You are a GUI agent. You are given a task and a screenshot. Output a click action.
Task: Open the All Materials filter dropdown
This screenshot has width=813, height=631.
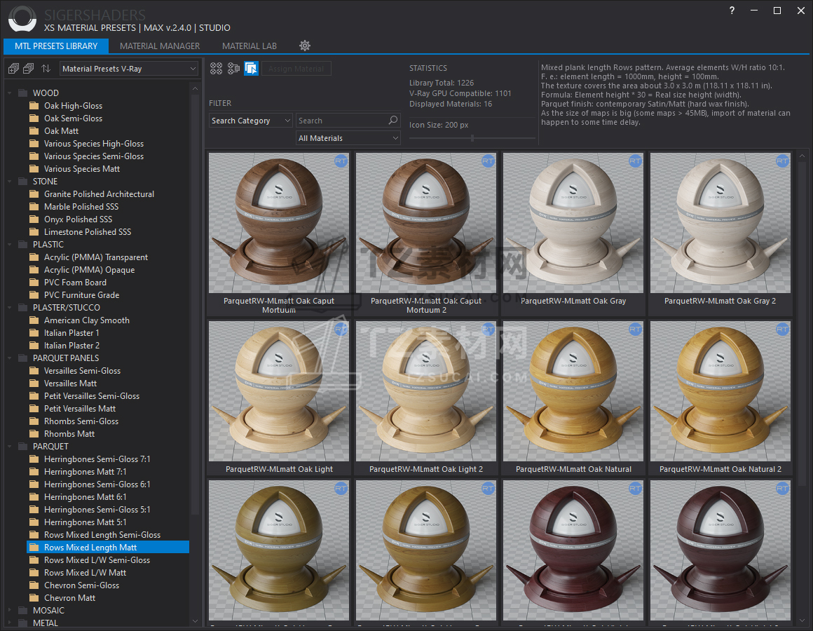click(348, 138)
